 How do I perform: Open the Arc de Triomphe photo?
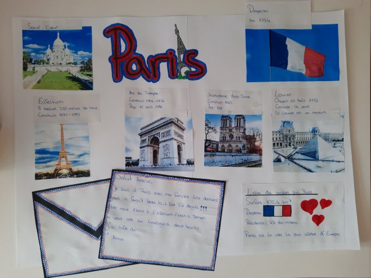pyautogui.click(x=159, y=142)
